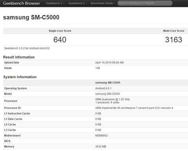Click the System Information heading
Screen dimensions: 188x151
tap(20, 77)
